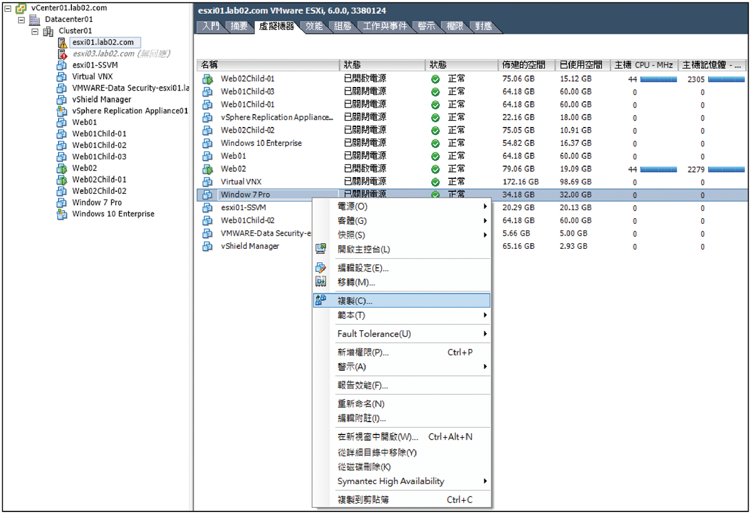
Task: Sort by the 已使用空間 column header
Action: click(584, 65)
